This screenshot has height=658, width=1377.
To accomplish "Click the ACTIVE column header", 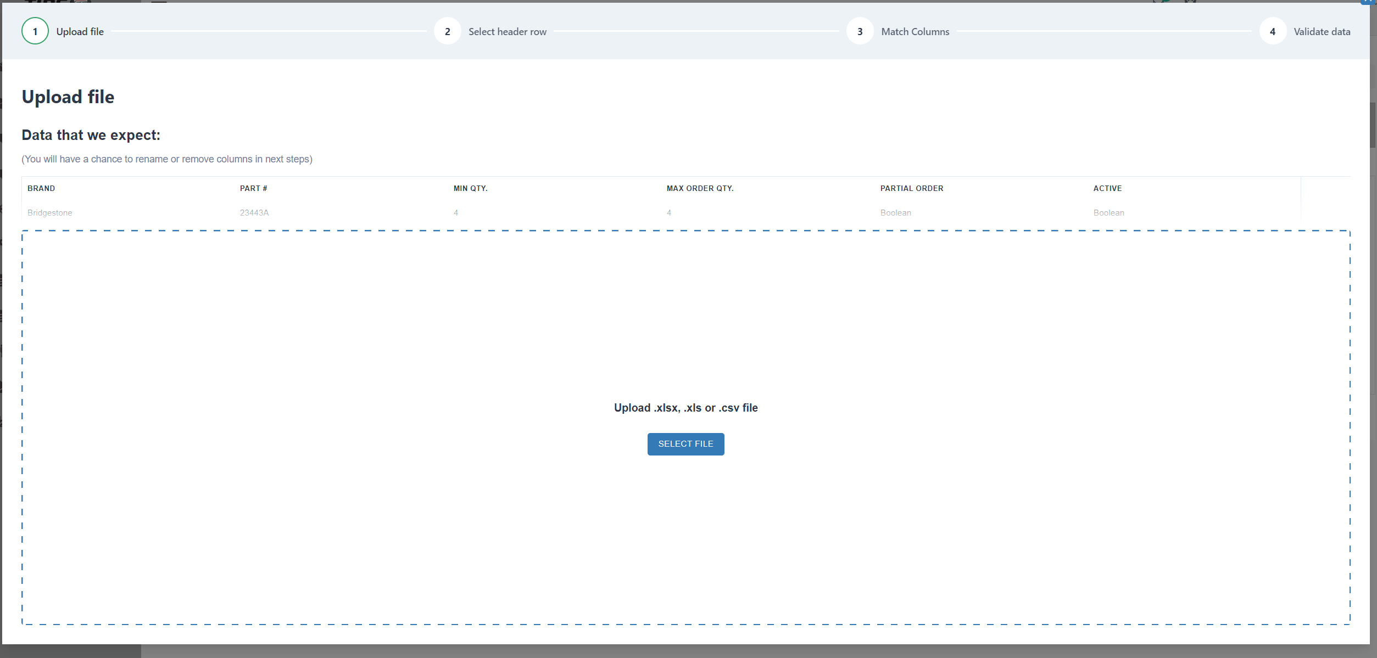I will tap(1107, 188).
